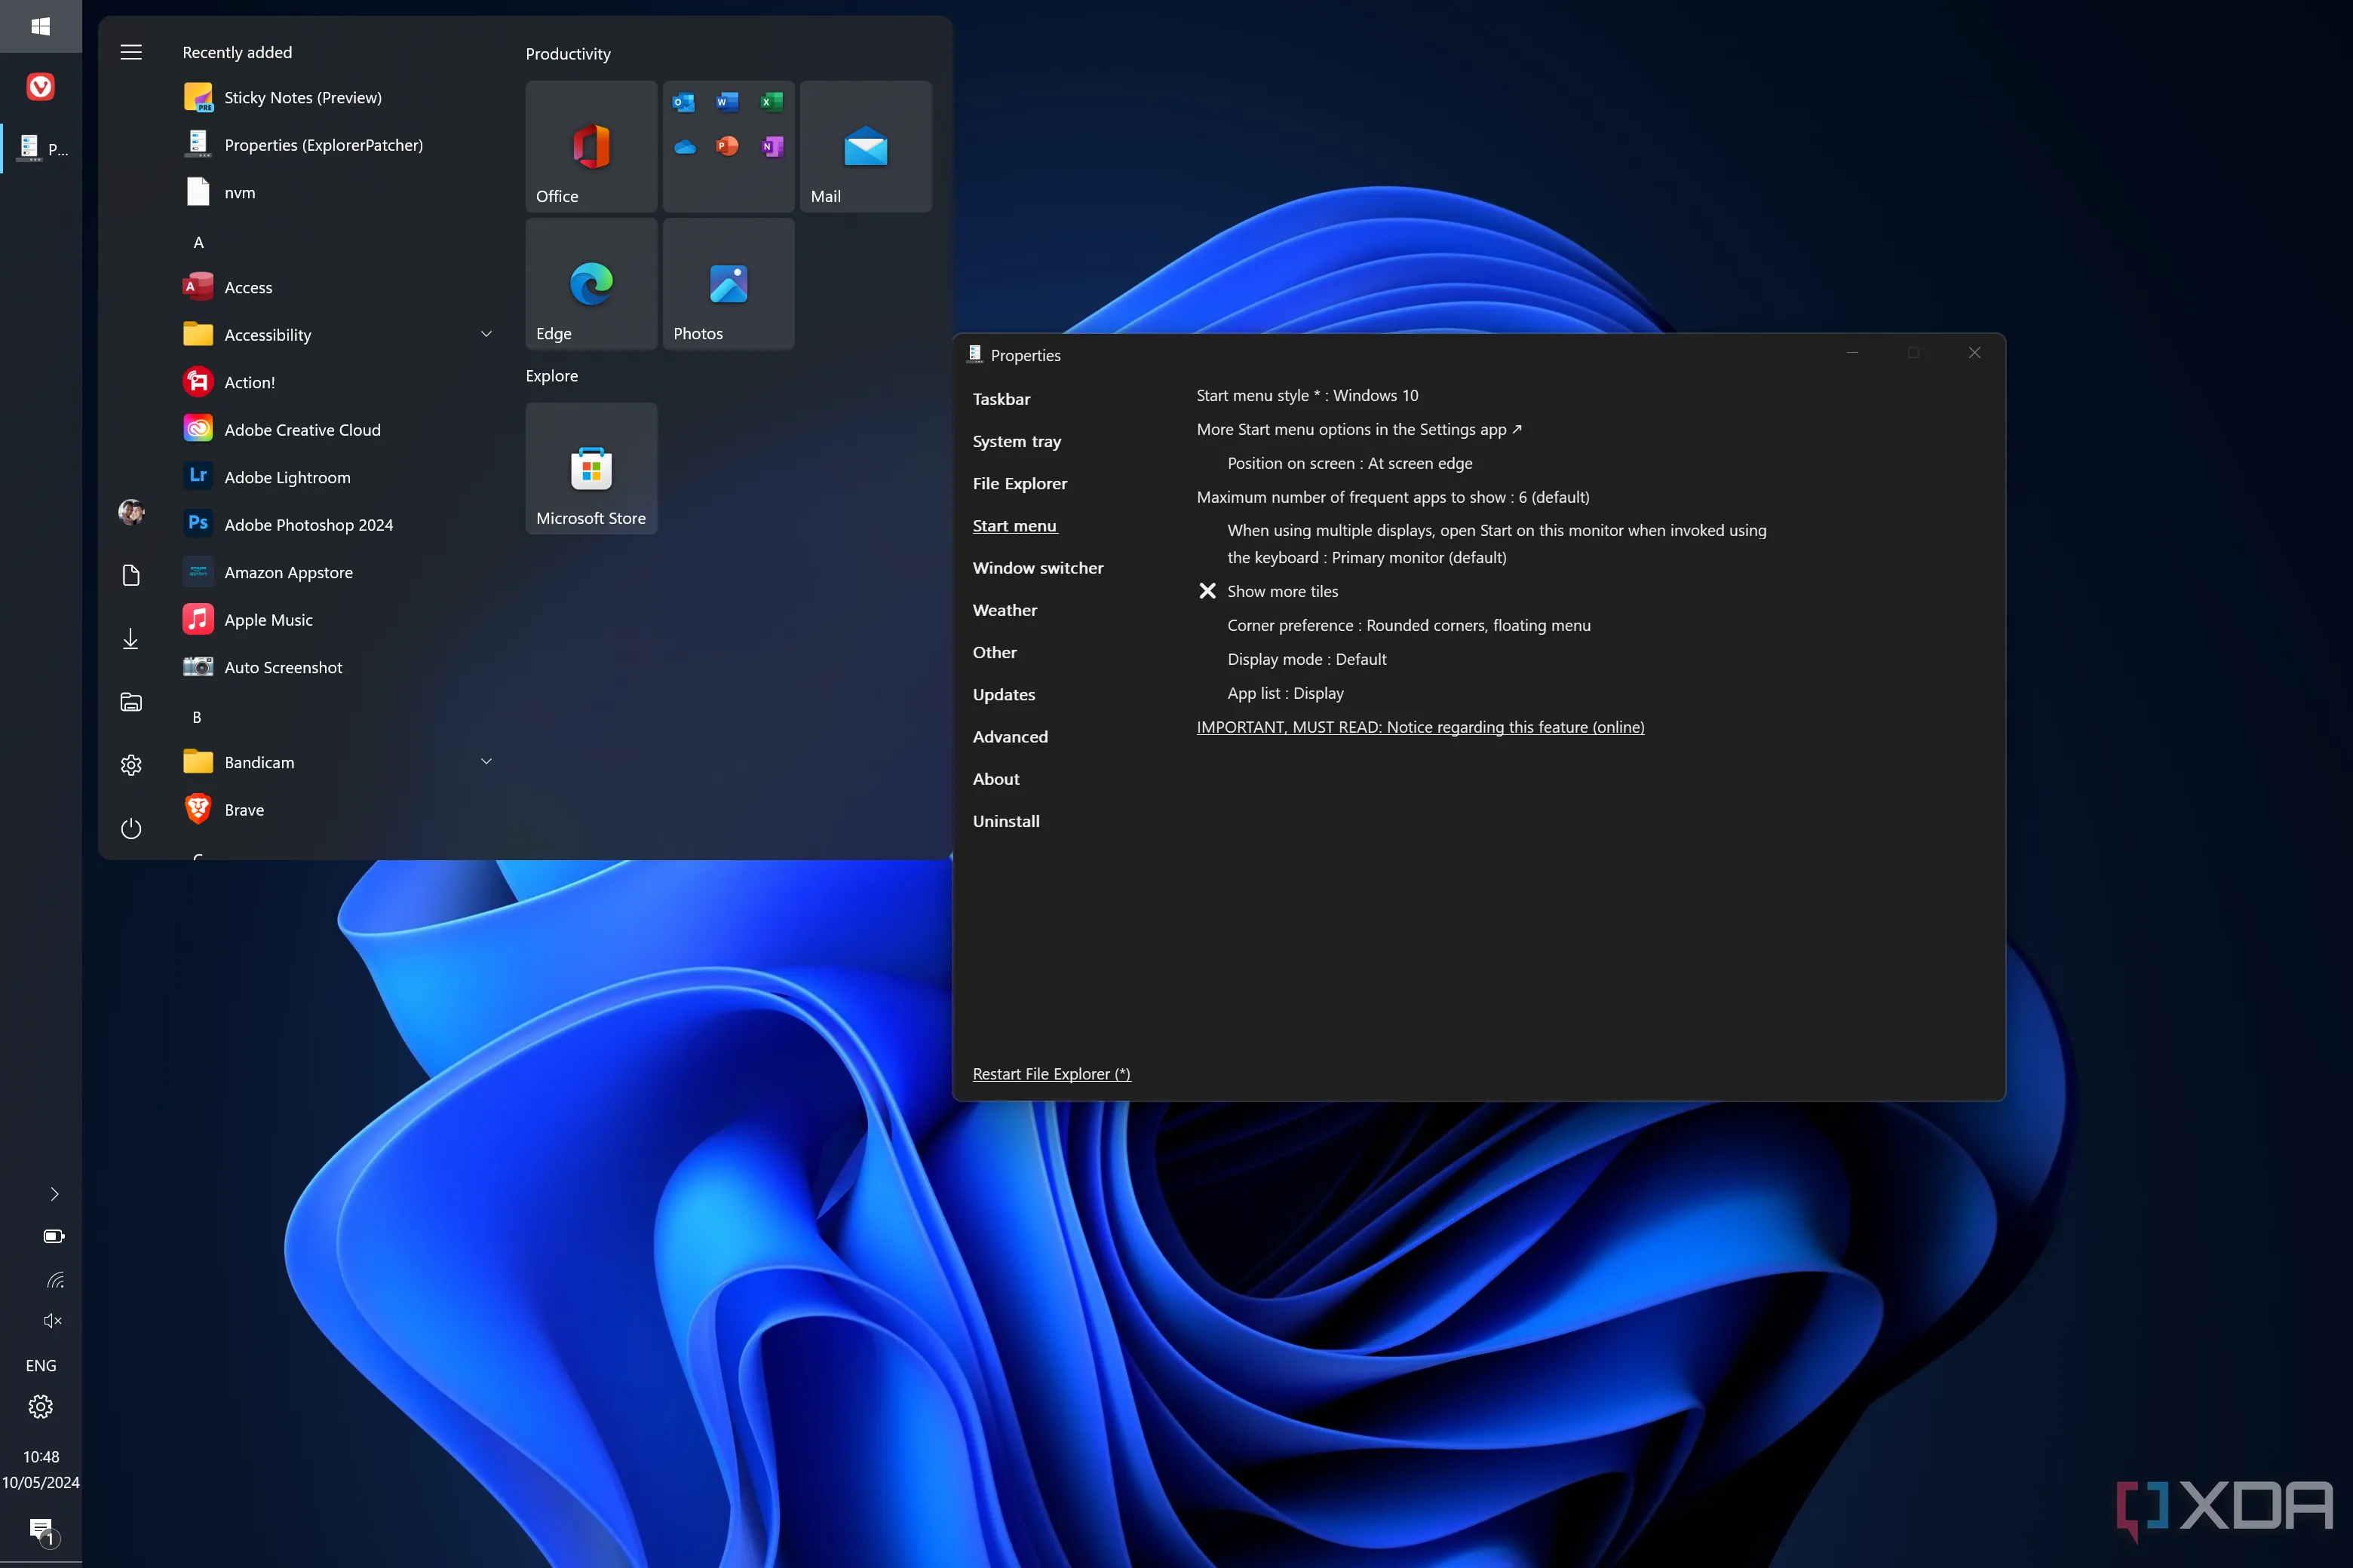The height and width of the screenshot is (1568, 2353).
Task: Launch the Edge tile
Action: click(591, 283)
